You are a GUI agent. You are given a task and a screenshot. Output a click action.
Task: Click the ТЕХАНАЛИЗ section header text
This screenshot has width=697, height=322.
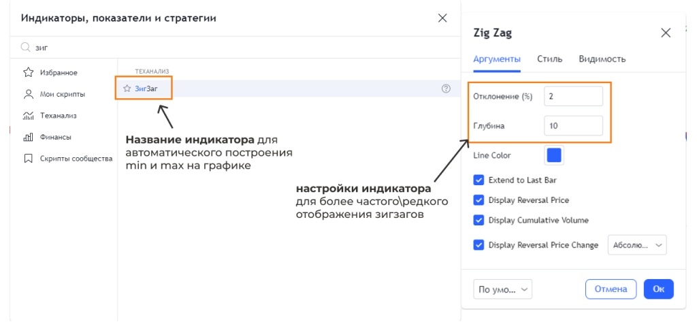tap(152, 71)
